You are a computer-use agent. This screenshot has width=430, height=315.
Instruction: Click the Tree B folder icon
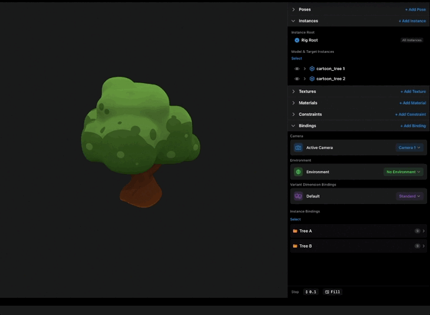(x=295, y=246)
